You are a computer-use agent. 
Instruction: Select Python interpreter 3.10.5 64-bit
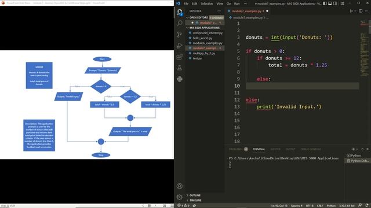[347, 206]
